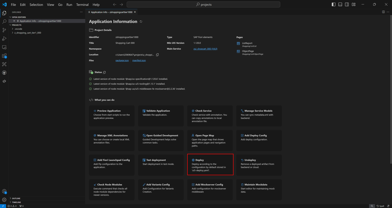Click the Open Guided Development card
Screen dimensions: 392x208
[161, 140]
